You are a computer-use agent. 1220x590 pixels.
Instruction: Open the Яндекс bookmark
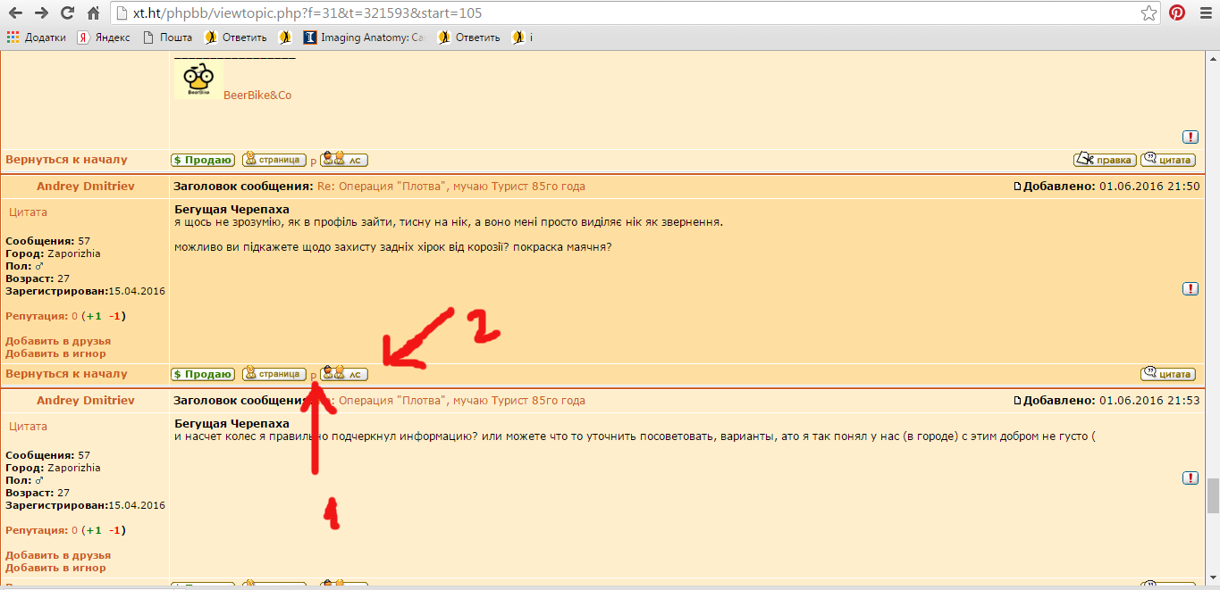click(104, 37)
